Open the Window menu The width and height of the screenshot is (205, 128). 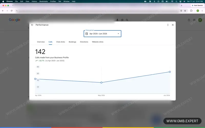tap(66, 2)
